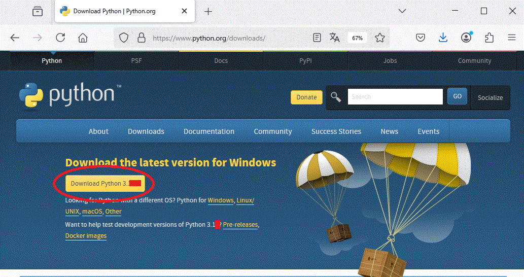The width and height of the screenshot is (524, 277).
Task: Select the Download Python browser tab
Action: [124, 11]
